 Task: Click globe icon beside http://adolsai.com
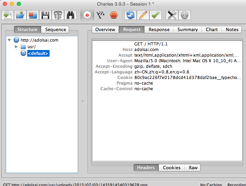click(16, 40)
